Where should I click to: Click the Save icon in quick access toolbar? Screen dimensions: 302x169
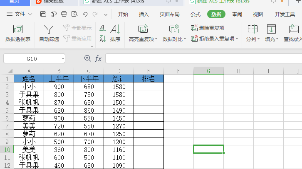(43, 14)
